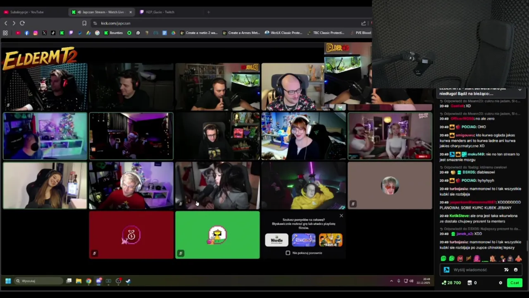The width and height of the screenshot is (529, 298).
Task: Insert the first green emote
Action: pos(443,259)
